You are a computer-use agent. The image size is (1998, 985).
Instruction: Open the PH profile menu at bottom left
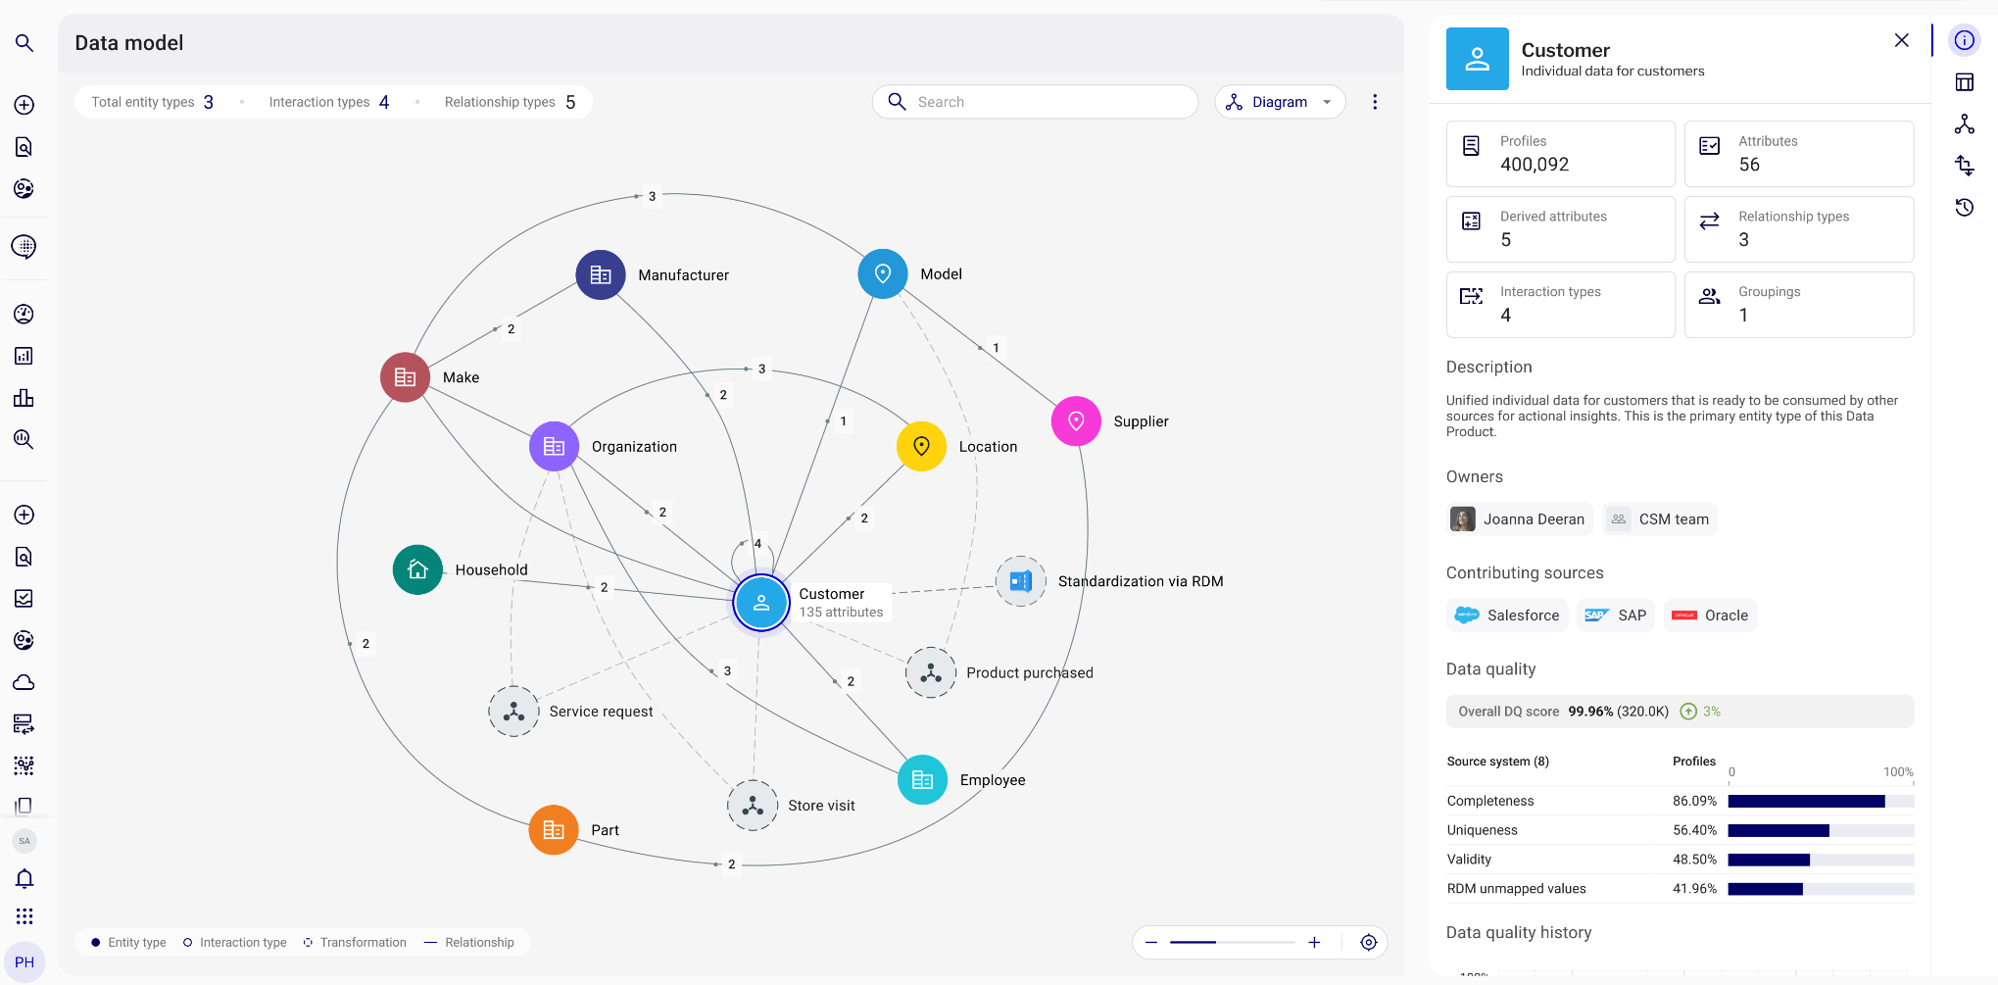(x=24, y=960)
